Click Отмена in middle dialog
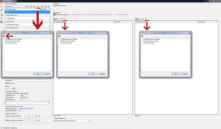The image size is (221, 129). click(102, 74)
